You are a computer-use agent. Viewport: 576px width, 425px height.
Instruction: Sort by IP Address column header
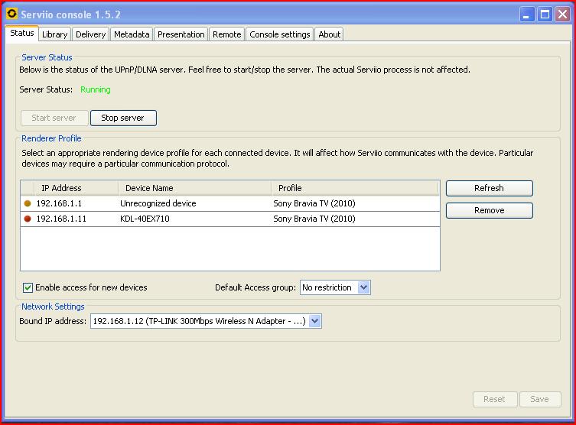(x=76, y=188)
